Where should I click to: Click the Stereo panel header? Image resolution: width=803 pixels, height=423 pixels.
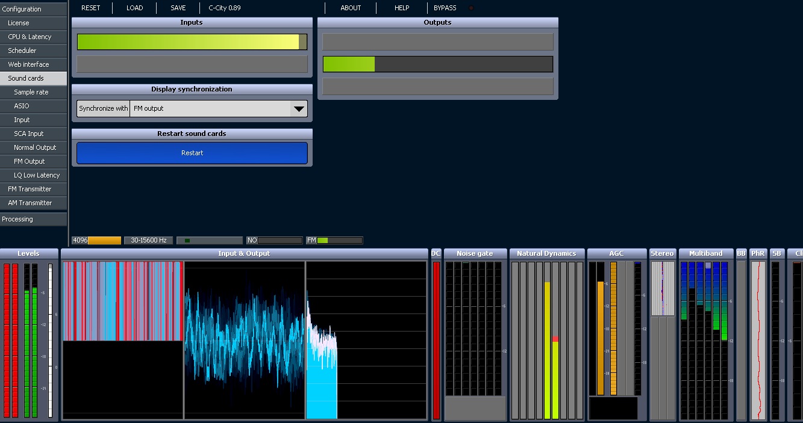[662, 253]
